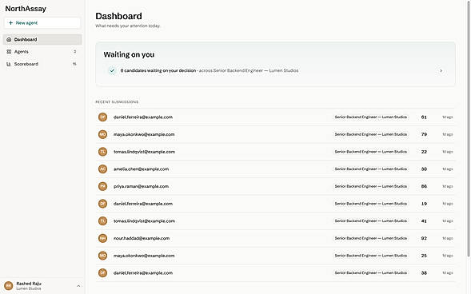
Task: Click the page vertical scrollbar
Action: [x=469, y=129]
